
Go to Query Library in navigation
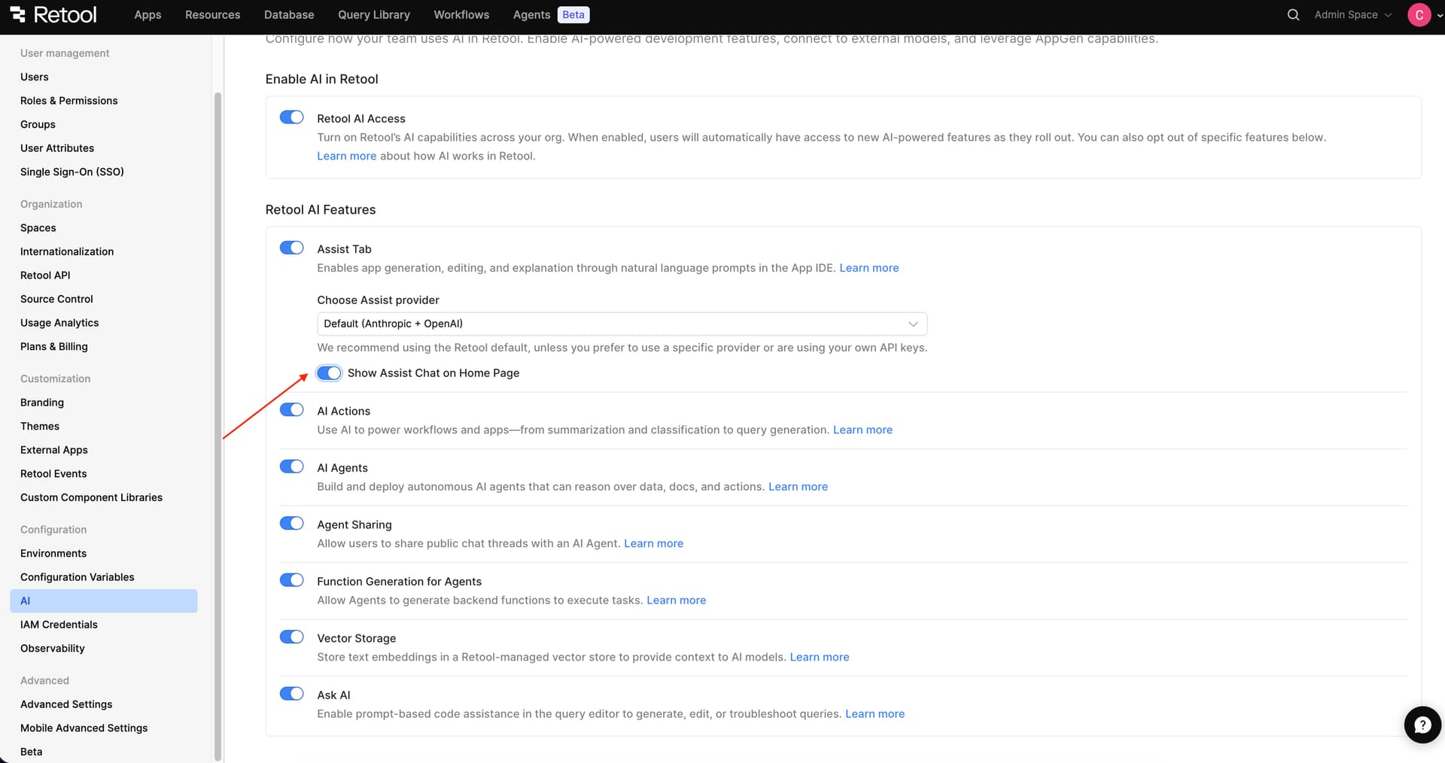[x=373, y=14]
